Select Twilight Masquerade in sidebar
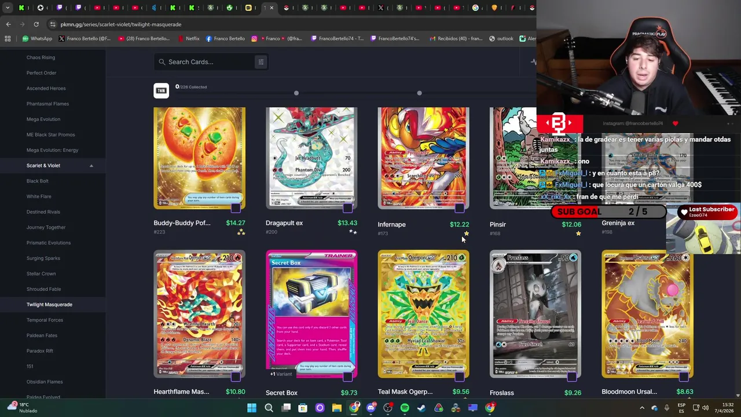The height and width of the screenshot is (417, 741). 49,305
